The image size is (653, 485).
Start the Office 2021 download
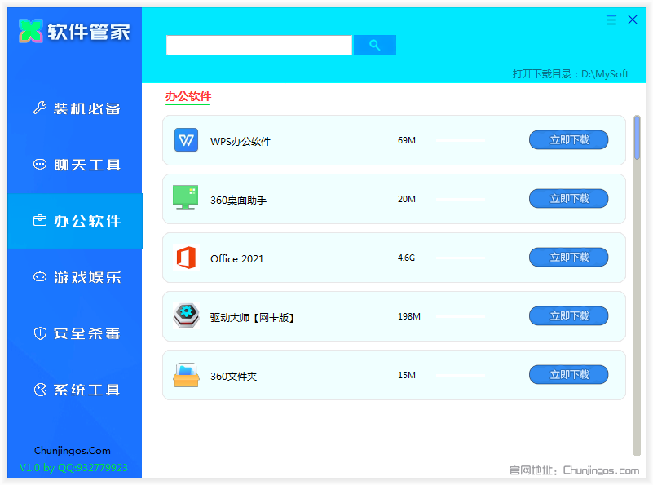[x=568, y=258]
